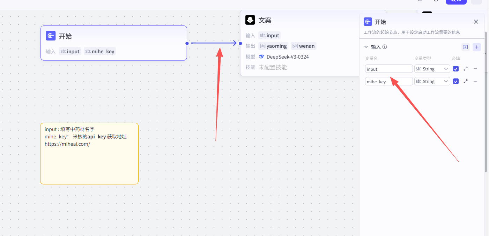Close the 开始 settings panel
The width and height of the screenshot is (489, 236).
[476, 22]
